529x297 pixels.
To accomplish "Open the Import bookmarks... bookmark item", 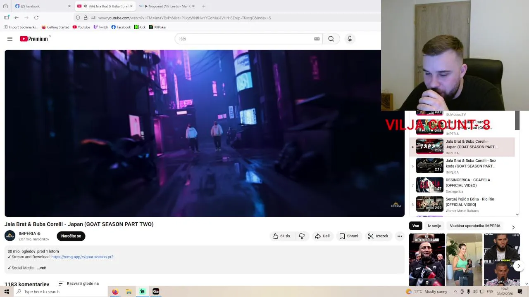I will [x=21, y=27].
